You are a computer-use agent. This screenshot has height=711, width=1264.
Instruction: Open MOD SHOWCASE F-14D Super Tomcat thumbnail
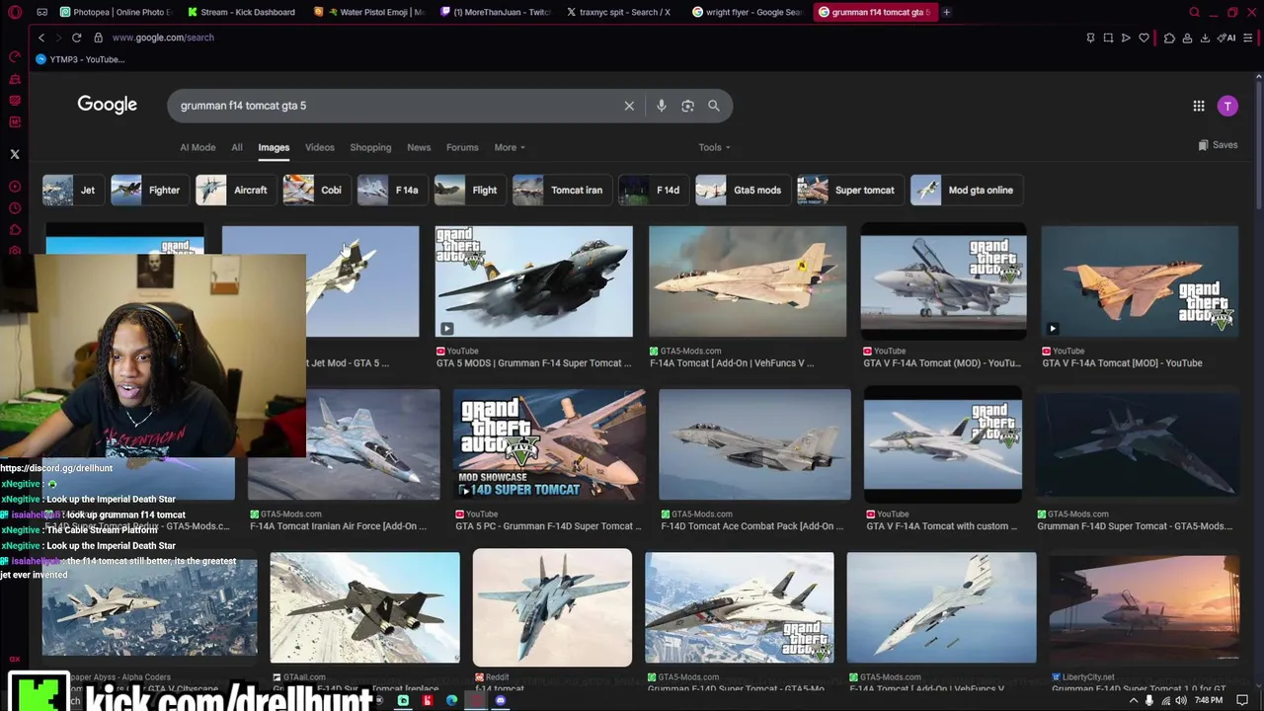549,444
